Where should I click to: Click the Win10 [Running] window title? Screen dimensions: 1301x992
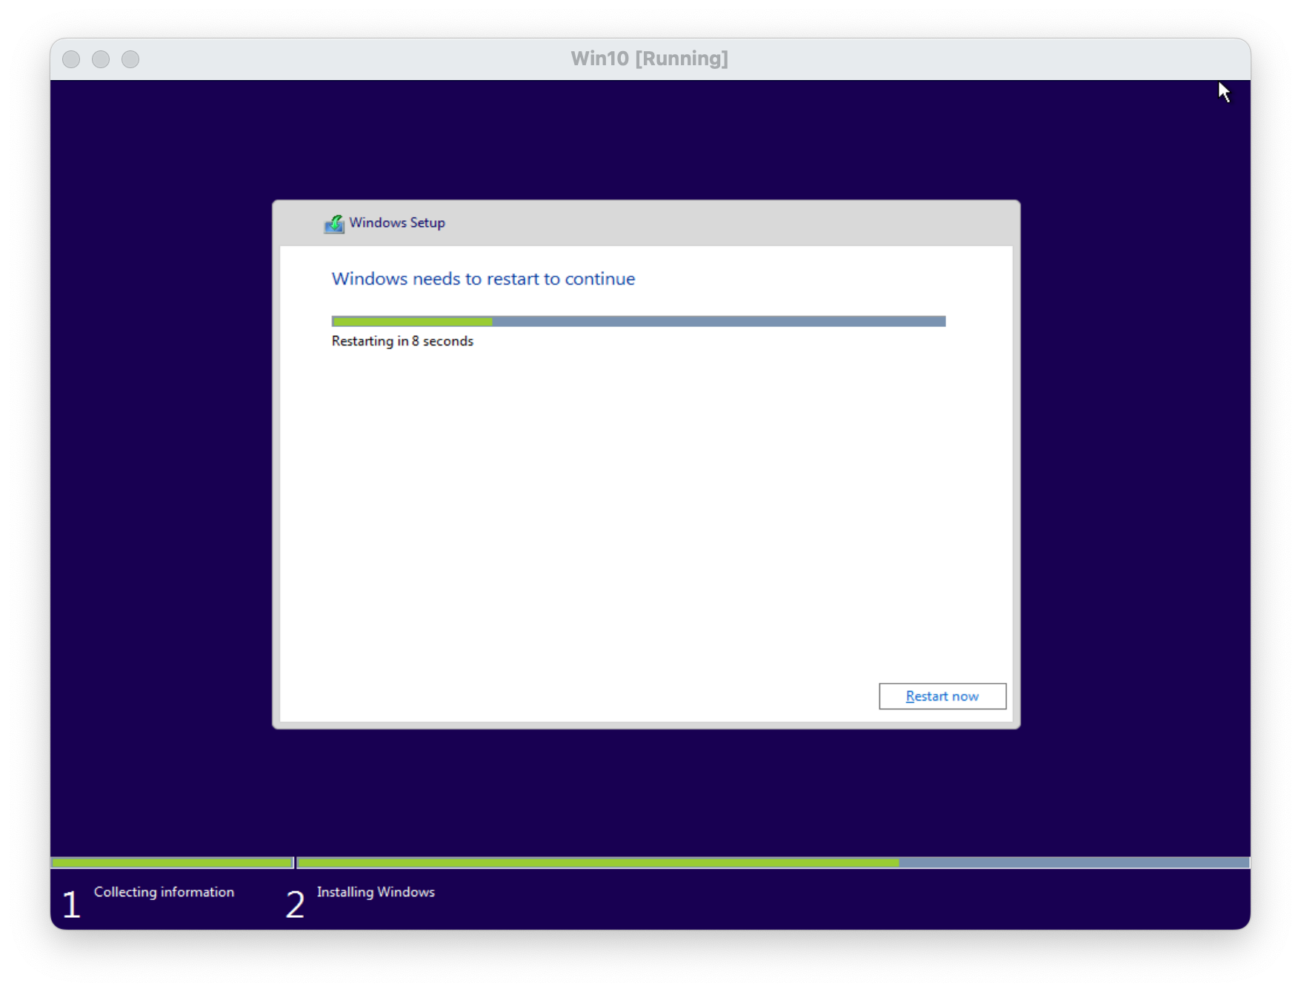649,59
